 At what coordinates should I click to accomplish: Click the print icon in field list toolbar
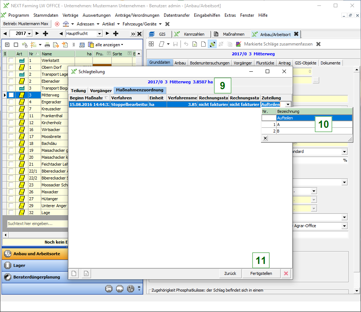pos(47,45)
